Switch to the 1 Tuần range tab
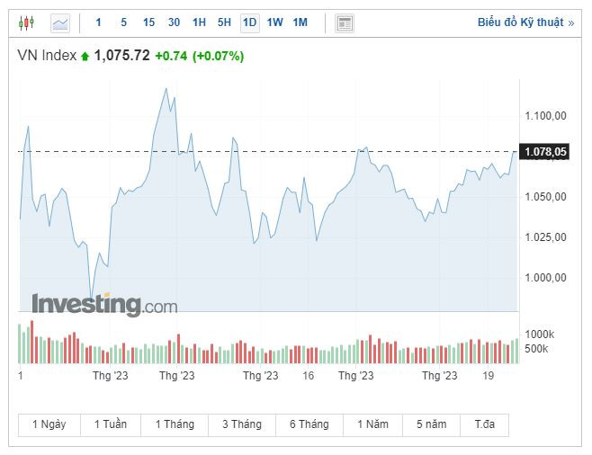The width and height of the screenshot is (592, 455). [110, 424]
